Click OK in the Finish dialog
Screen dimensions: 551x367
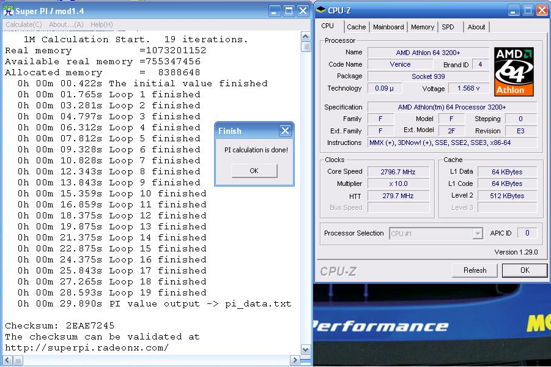click(x=254, y=171)
